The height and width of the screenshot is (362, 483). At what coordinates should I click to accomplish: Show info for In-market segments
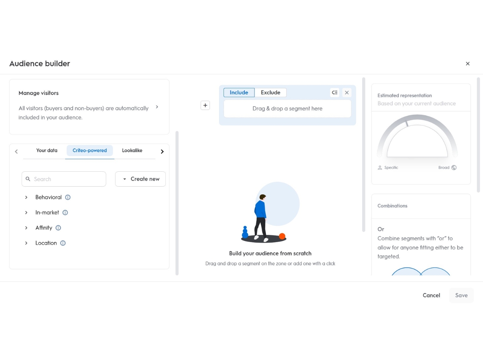(x=65, y=213)
